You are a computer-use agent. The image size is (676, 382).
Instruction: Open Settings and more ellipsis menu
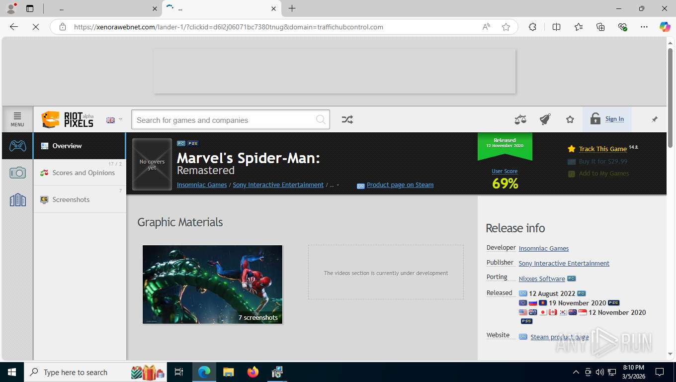[644, 27]
